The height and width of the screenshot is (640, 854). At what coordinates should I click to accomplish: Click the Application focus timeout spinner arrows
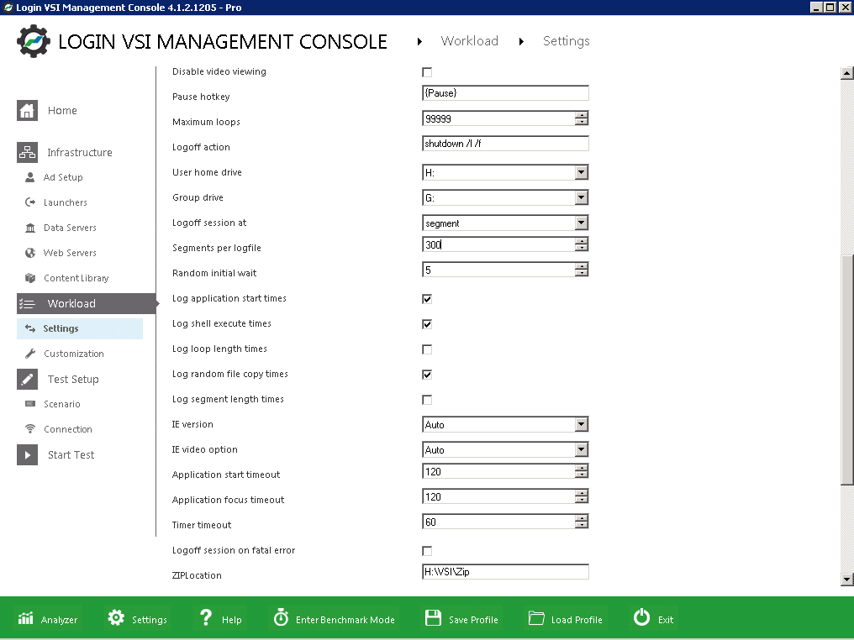(582, 496)
